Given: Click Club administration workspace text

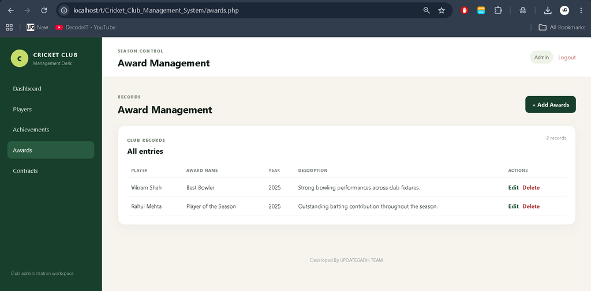Looking at the screenshot, I should pyautogui.click(x=42, y=274).
